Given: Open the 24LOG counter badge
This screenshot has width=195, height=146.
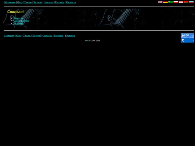Looking at the screenshot, I should (187, 36).
